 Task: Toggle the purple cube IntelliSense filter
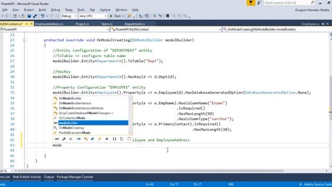pyautogui.click(x=107, y=139)
